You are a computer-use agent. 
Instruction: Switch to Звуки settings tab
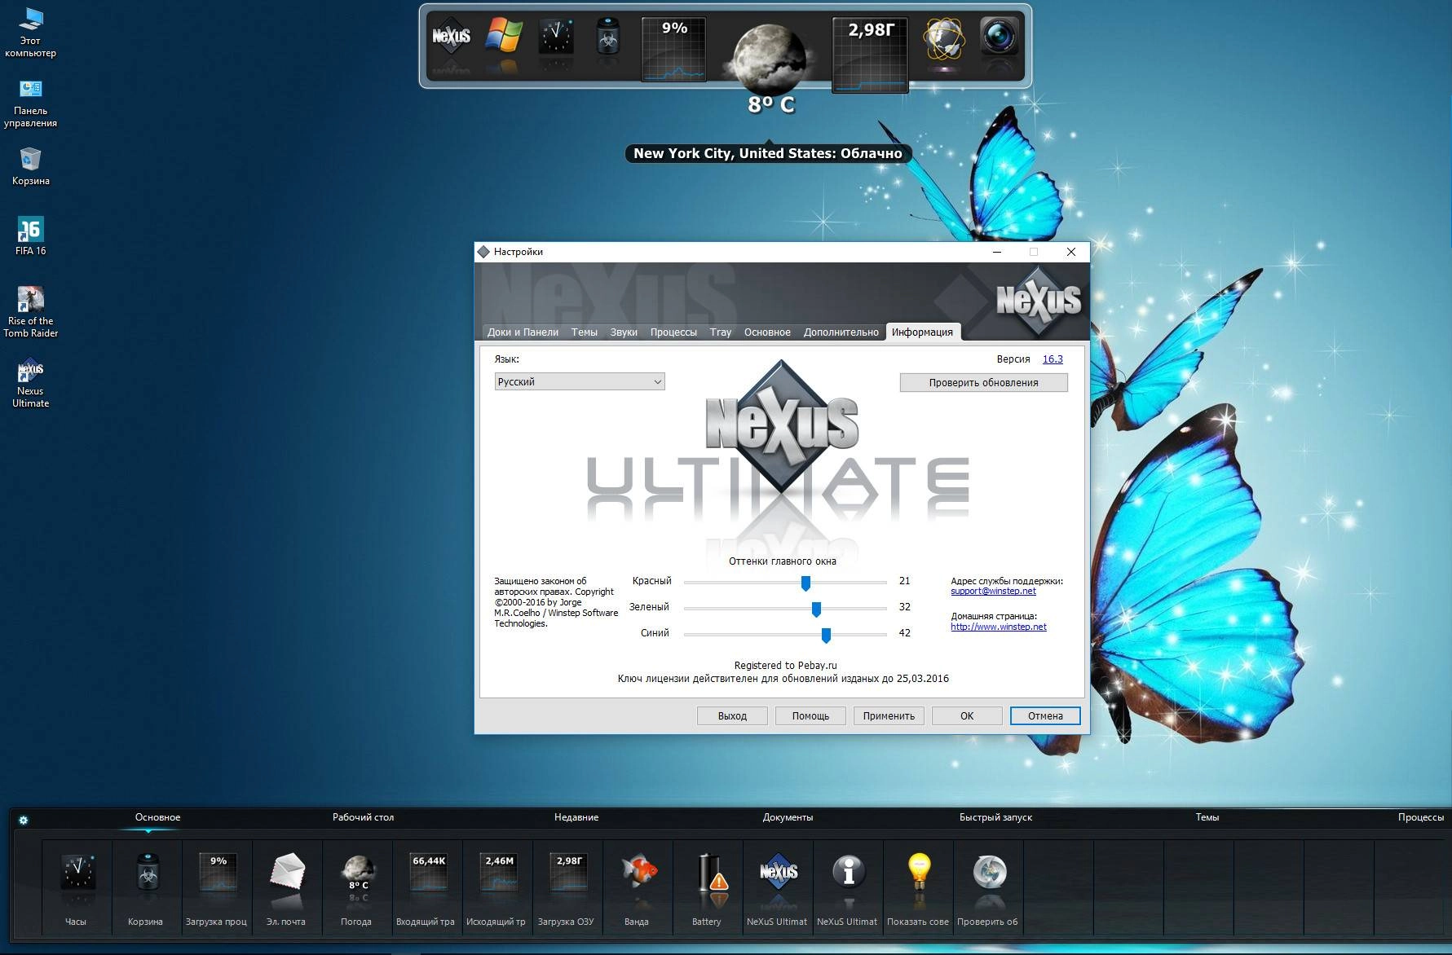(624, 332)
